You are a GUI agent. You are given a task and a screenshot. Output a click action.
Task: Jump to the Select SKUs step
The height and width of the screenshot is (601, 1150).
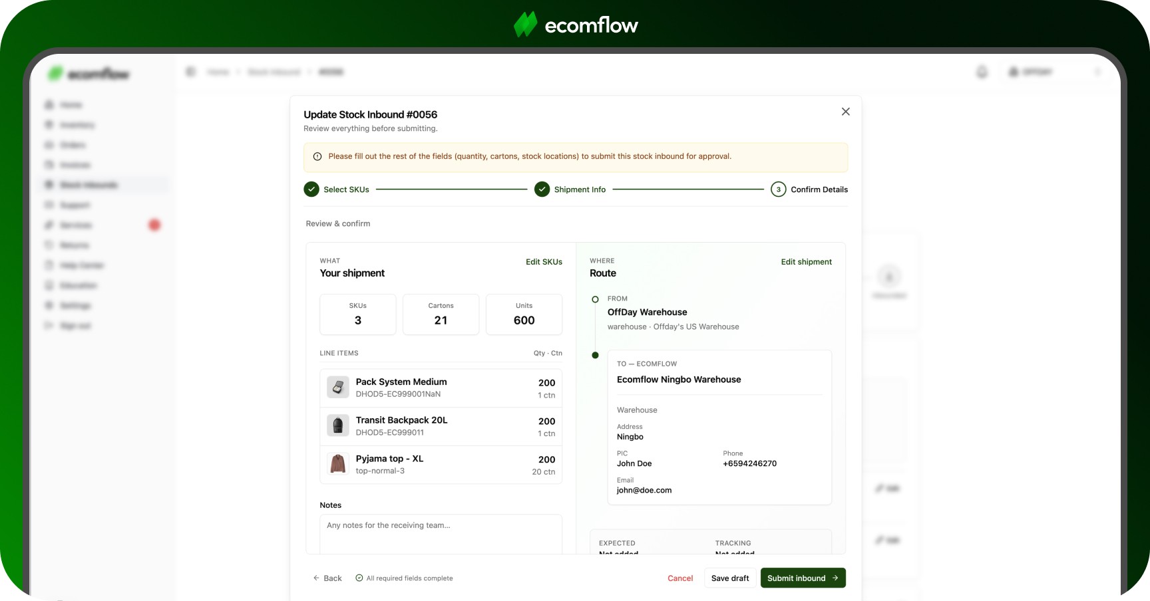(337, 189)
